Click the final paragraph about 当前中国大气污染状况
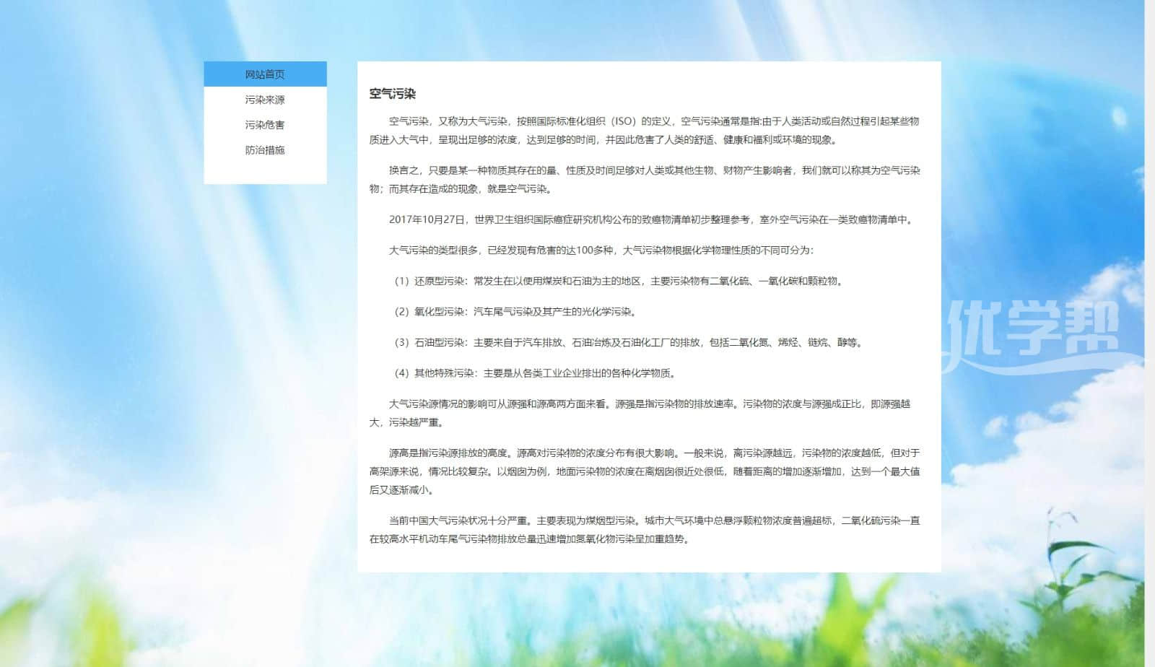The image size is (1155, 667). 644,530
